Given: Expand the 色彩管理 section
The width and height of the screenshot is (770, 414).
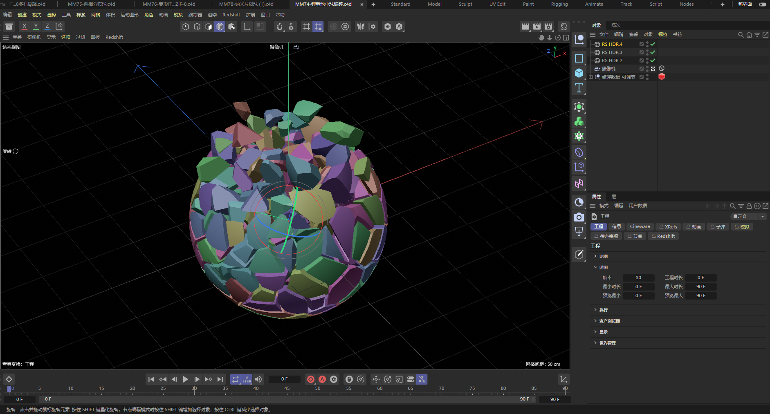Looking at the screenshot, I should click(595, 343).
